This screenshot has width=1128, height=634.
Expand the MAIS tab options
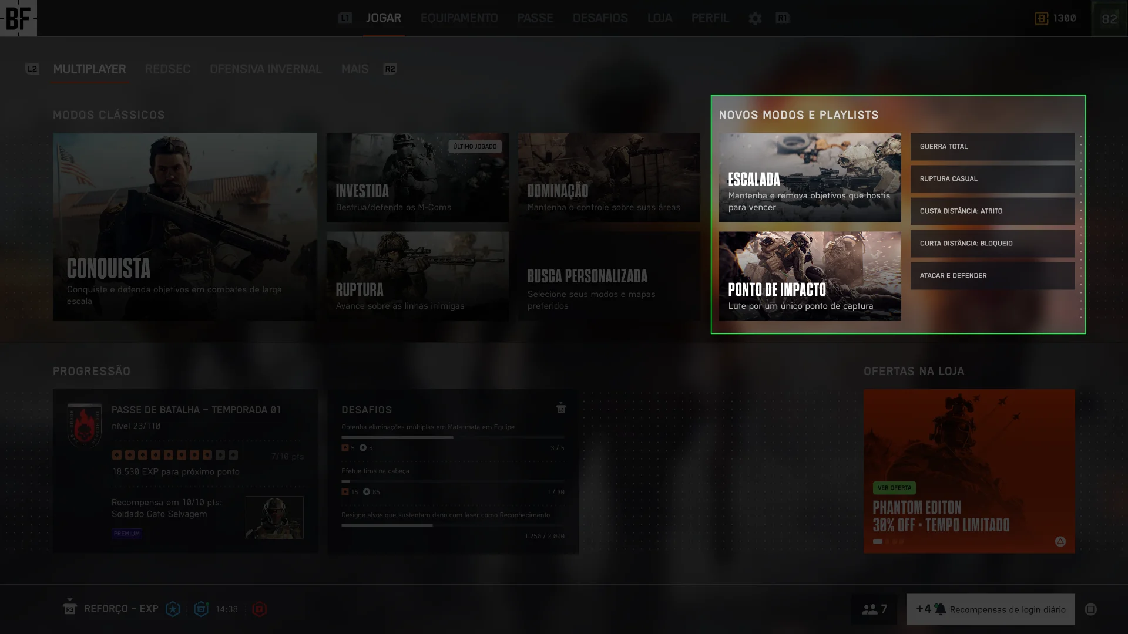(x=355, y=69)
